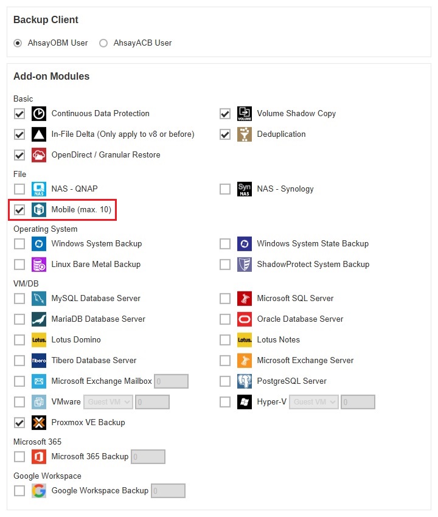Click the In-File Delta label text

(123, 134)
